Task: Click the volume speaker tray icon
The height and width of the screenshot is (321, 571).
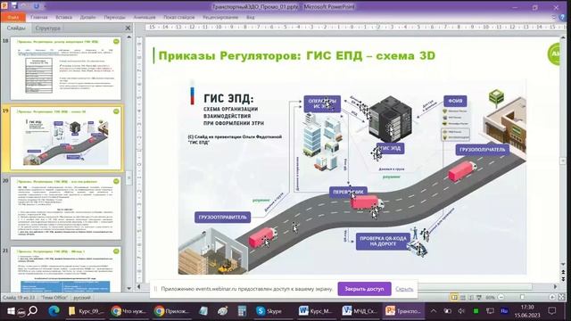Action: 461,311
